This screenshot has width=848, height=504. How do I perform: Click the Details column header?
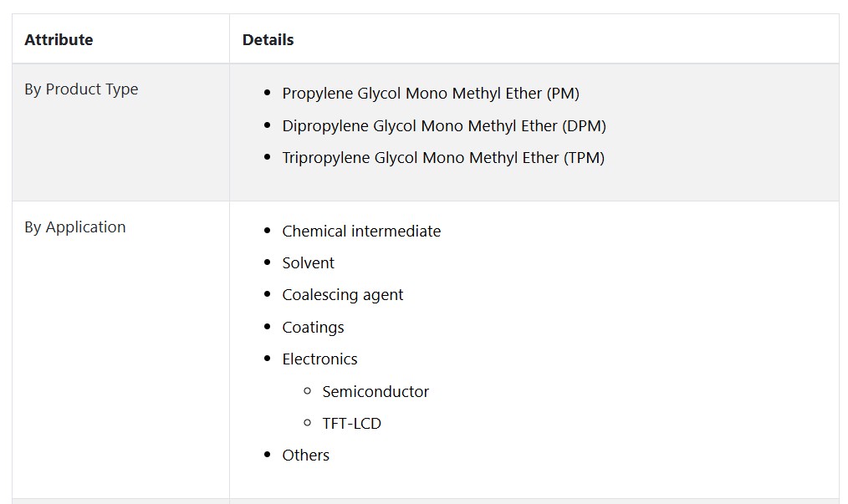(268, 39)
